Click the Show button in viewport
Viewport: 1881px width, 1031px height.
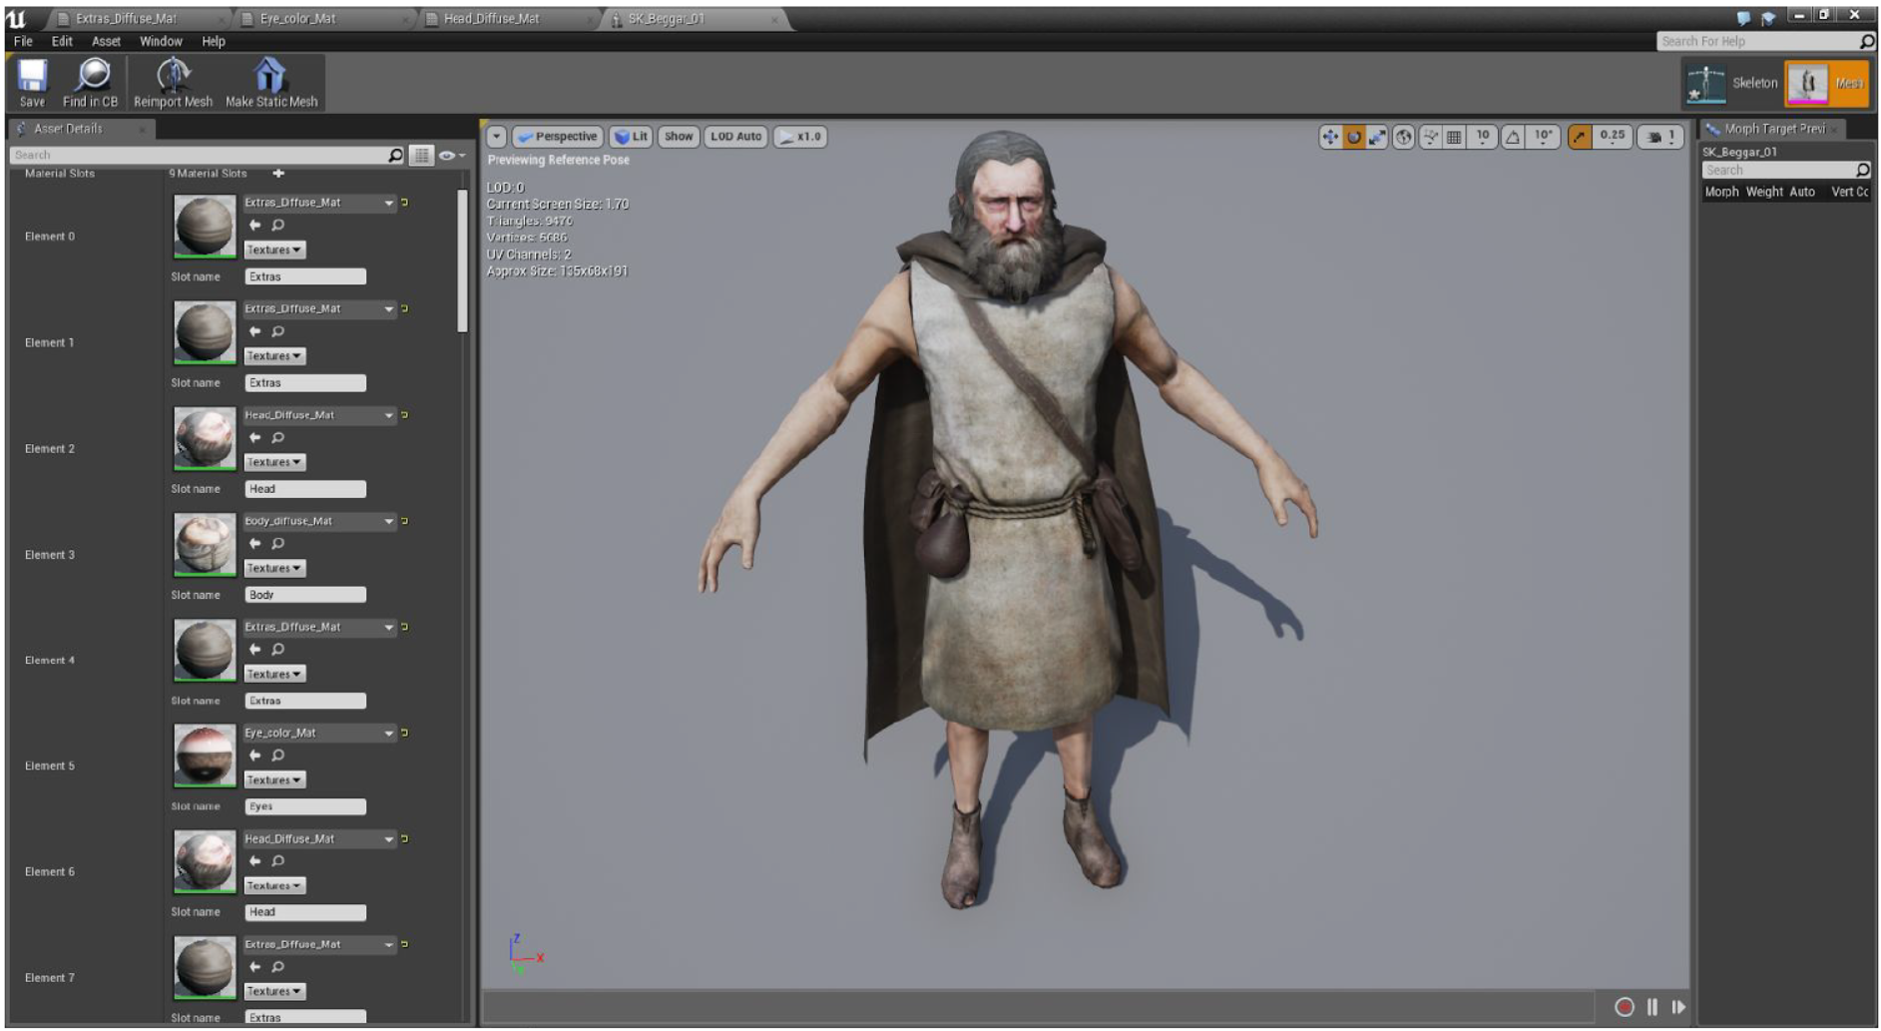coord(679,137)
